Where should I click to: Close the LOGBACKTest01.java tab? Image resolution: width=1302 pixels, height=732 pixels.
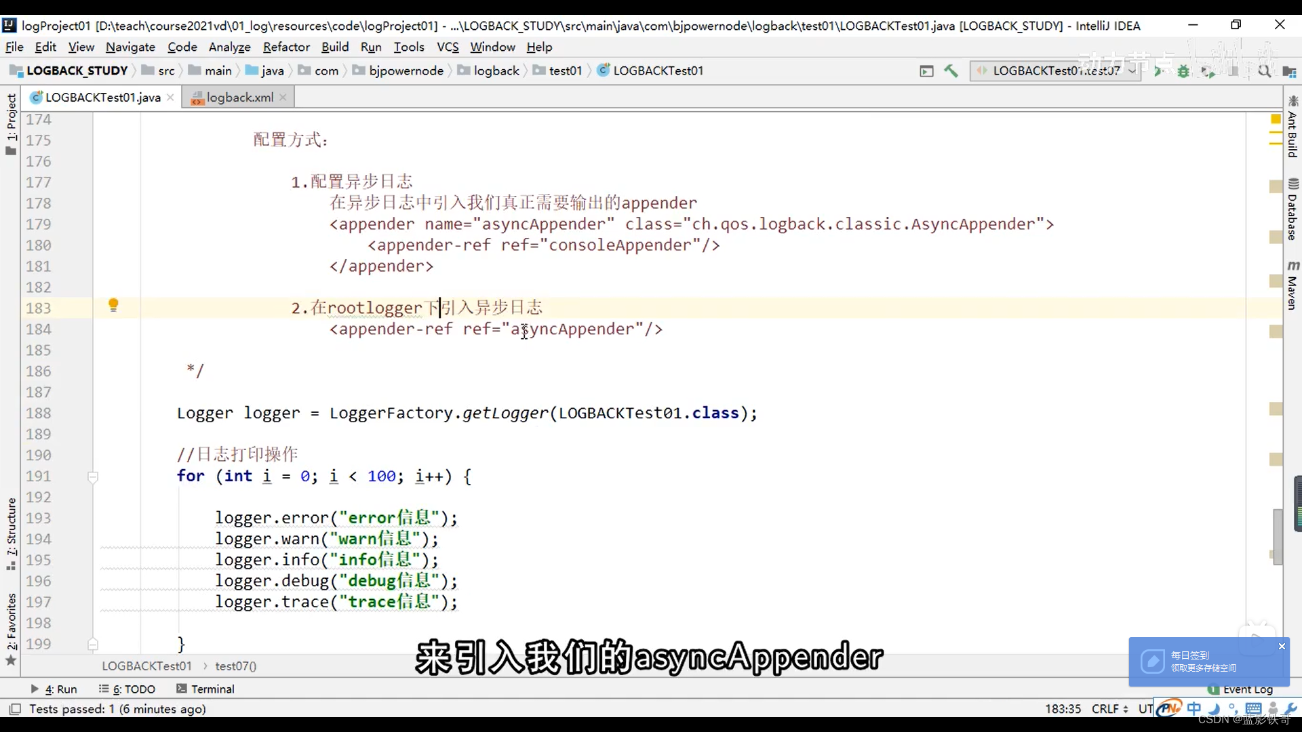point(170,98)
